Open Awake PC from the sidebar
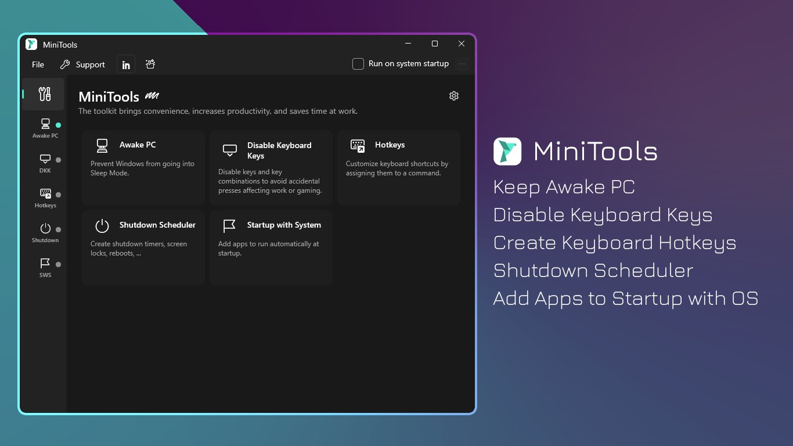Viewport: 793px width, 446px height. (45, 128)
